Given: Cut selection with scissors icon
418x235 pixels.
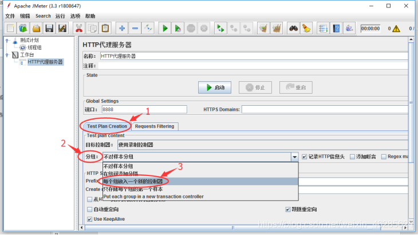Looking at the screenshot, I should point(79,28).
